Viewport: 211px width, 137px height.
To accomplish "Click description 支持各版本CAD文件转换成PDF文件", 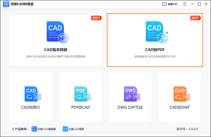I will [155, 57].
